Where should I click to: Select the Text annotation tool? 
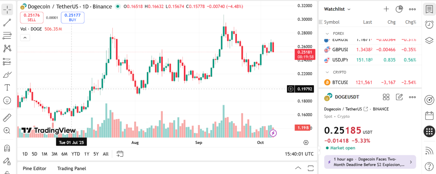[7, 87]
